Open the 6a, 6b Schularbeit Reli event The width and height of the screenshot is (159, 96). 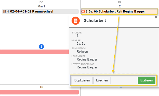click(x=119, y=11)
